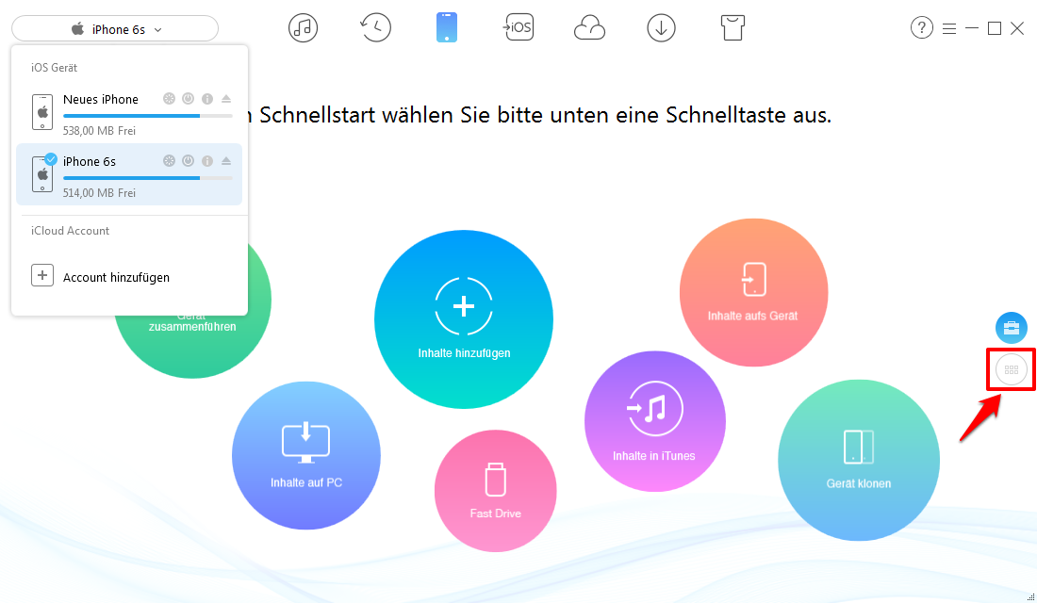Screen dimensions: 1037x603
Task: Click Neues iPhone storage bar
Action: 147,116
